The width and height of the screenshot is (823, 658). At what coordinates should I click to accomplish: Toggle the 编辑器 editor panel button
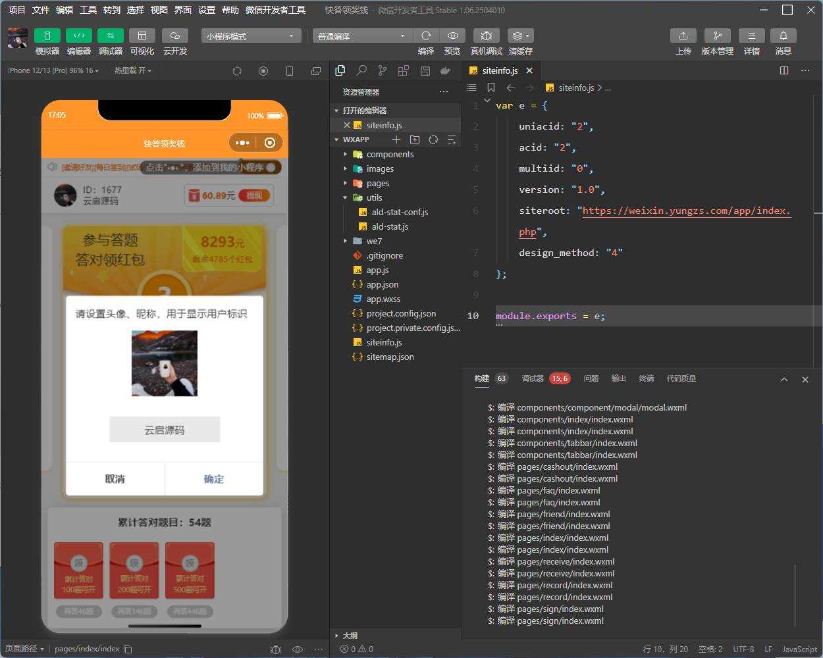point(79,36)
